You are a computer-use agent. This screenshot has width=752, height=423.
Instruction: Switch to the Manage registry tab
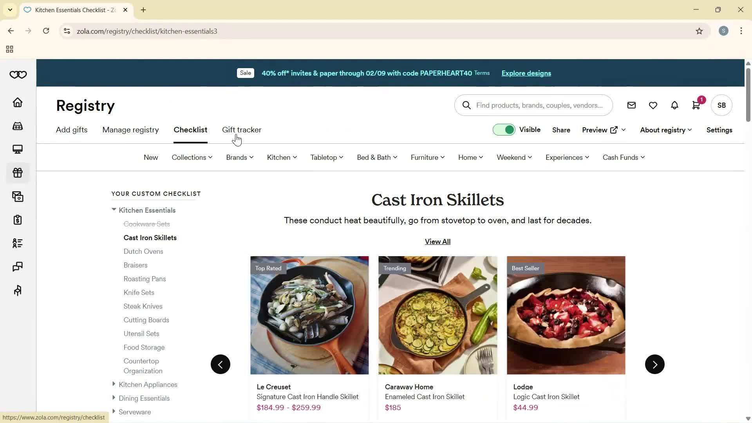[130, 130]
